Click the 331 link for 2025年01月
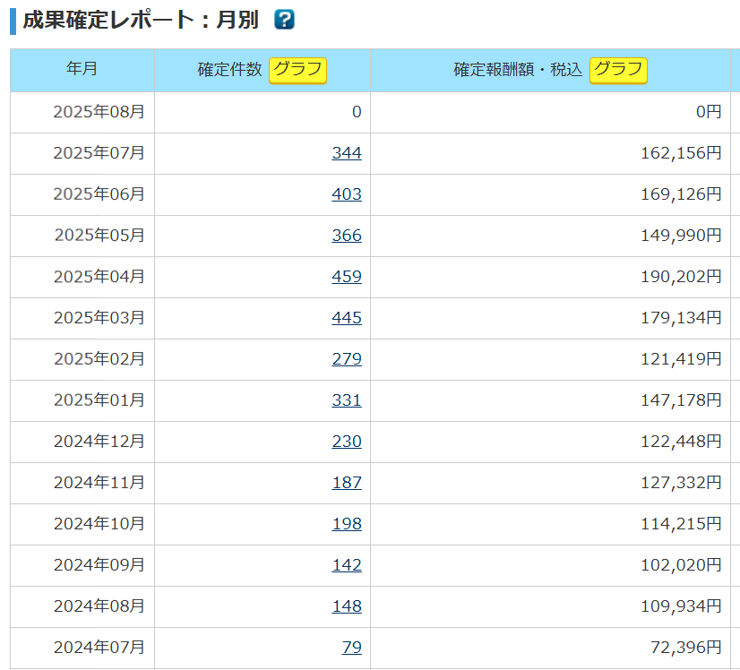The width and height of the screenshot is (740, 670). [346, 400]
